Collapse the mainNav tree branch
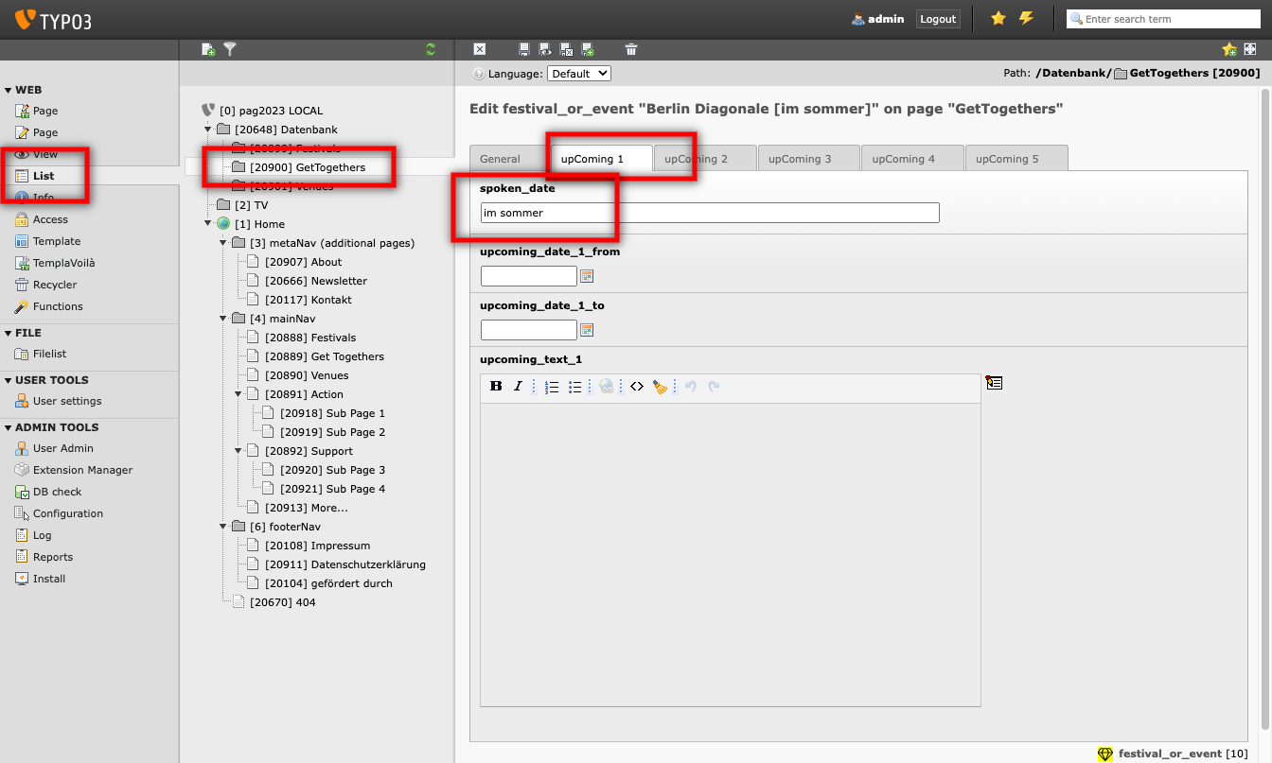 [x=223, y=319]
